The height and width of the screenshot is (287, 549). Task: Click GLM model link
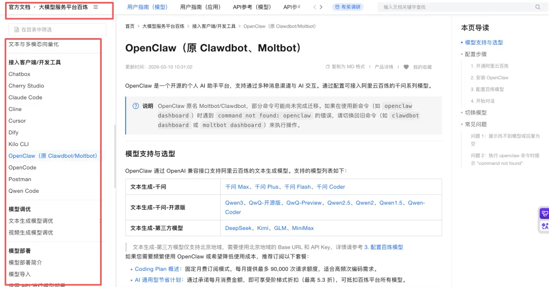click(280, 228)
